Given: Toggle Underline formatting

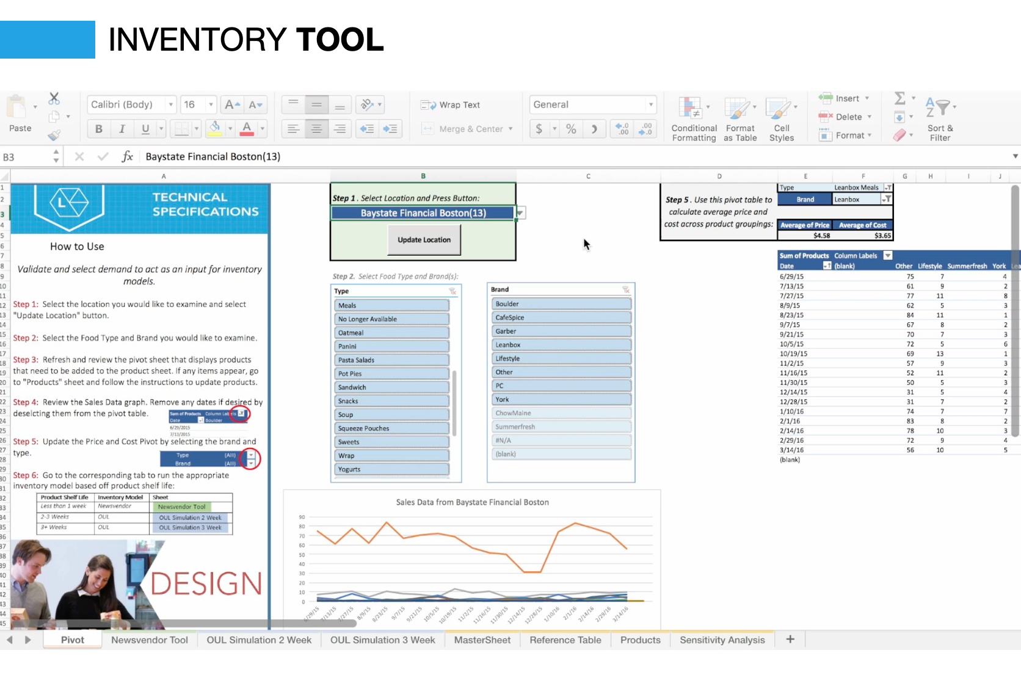Looking at the screenshot, I should pyautogui.click(x=145, y=129).
